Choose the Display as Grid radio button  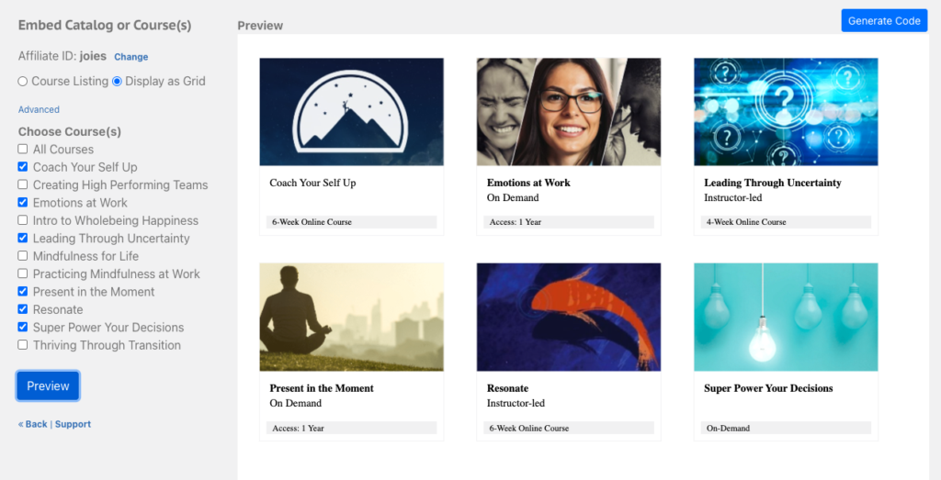[x=117, y=82]
